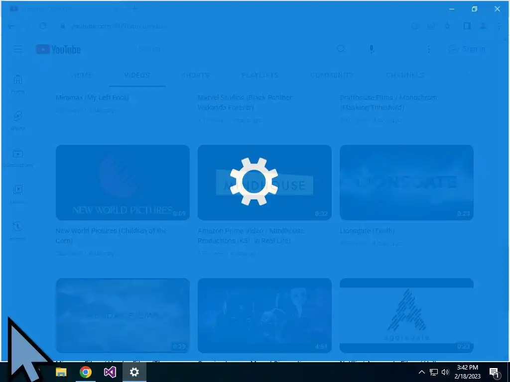Image resolution: width=510 pixels, height=382 pixels.
Task: Open Drafthouse Films / Monochrom video title
Action: tap(388, 102)
